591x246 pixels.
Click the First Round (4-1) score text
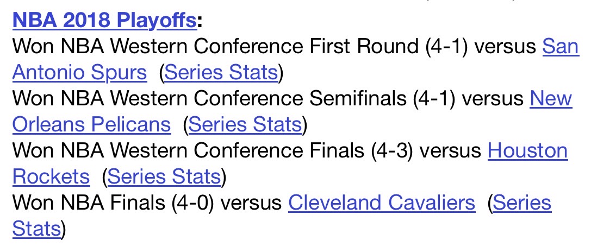446,46
